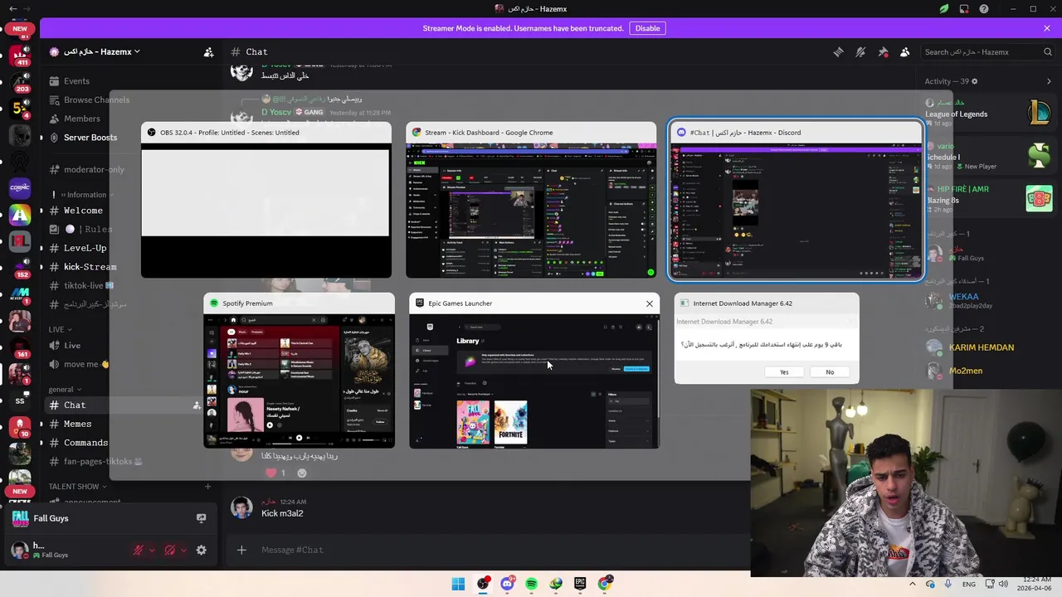This screenshot has width=1062, height=597.
Task: Open the green A server icon in the sidebar
Action: click(x=20, y=215)
